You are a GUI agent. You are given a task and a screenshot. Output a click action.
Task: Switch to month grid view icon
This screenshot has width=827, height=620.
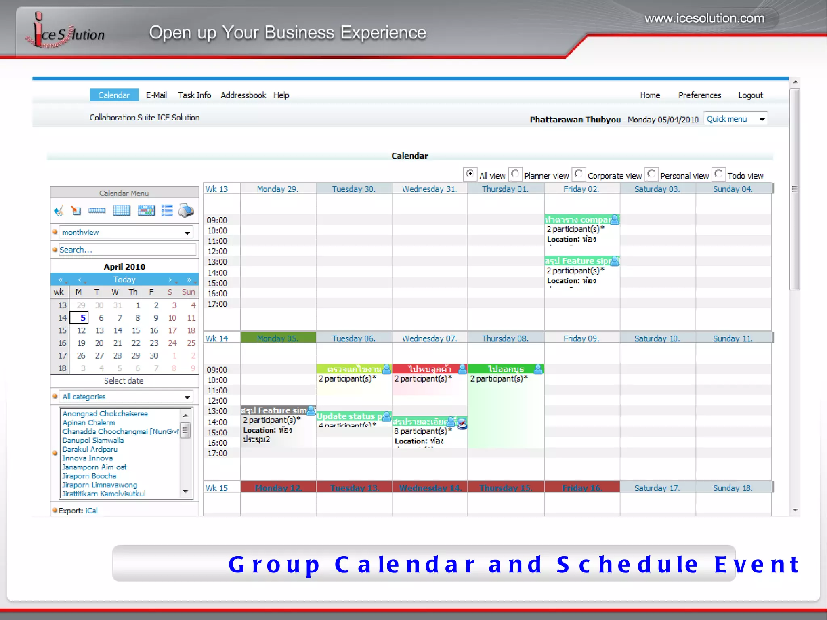(122, 210)
